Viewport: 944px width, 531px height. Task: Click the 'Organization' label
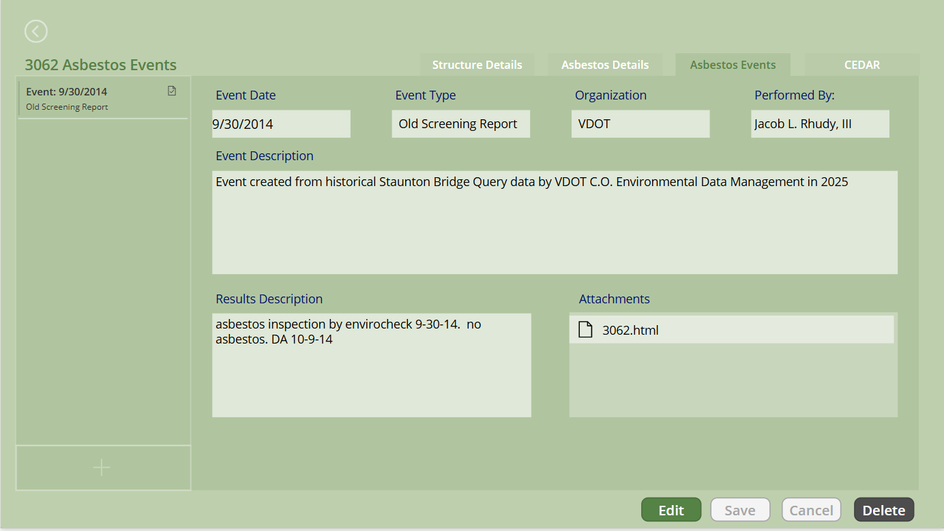(610, 95)
